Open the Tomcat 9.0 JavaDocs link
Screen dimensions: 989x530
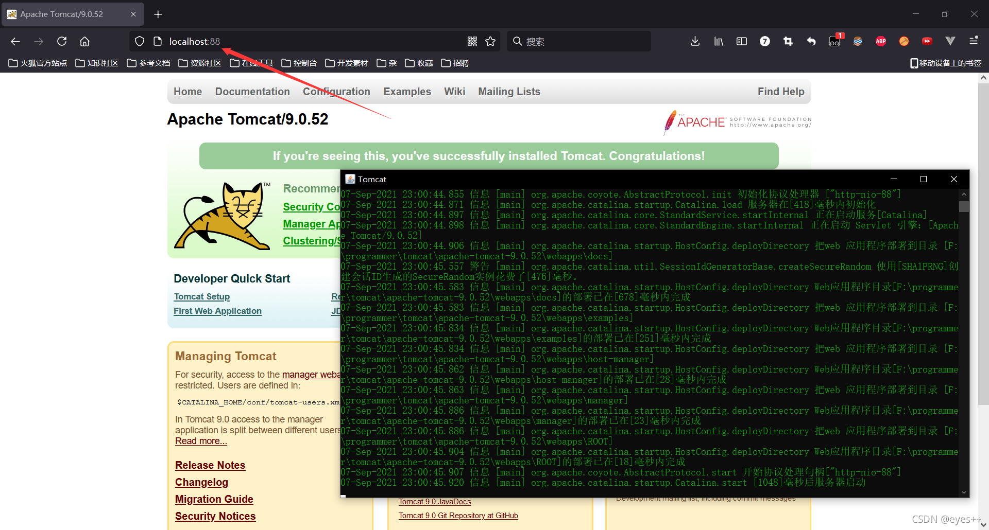coord(435,502)
